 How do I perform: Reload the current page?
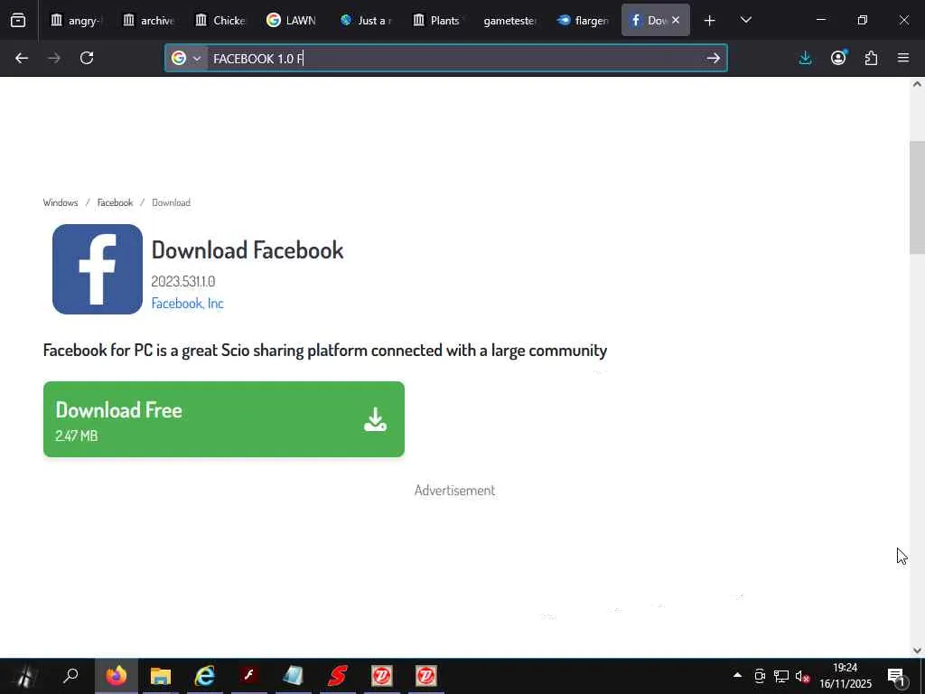pyautogui.click(x=87, y=58)
